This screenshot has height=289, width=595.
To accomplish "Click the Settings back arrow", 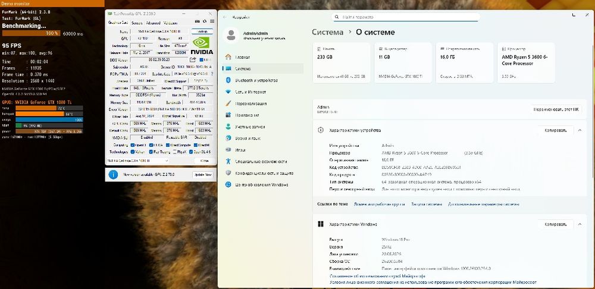I will point(225,17).
